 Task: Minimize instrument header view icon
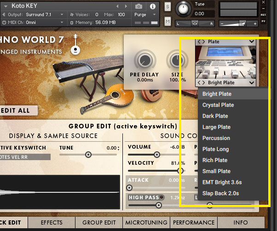point(263,8)
